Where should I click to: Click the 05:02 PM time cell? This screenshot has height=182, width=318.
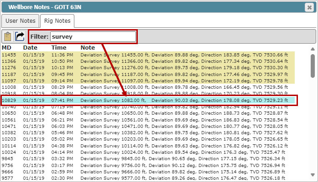62,139
